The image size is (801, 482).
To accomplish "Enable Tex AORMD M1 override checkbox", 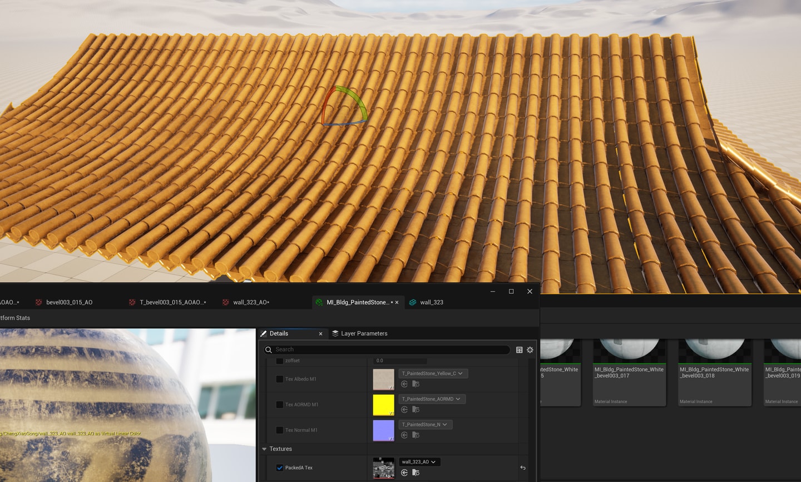I will 280,405.
